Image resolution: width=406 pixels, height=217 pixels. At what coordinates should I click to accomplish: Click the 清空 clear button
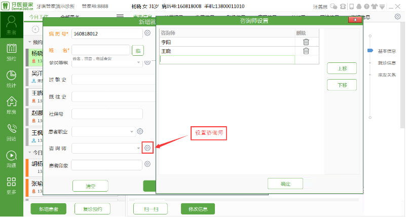click(90, 186)
